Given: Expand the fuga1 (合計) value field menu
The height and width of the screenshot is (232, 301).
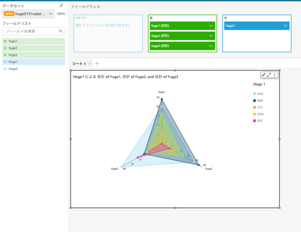Looking at the screenshot, I should tap(211, 26).
